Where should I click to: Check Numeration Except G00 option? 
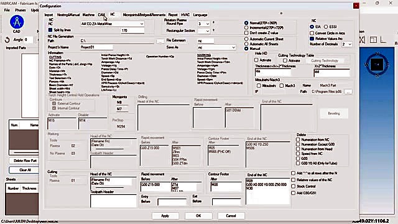click(x=298, y=144)
